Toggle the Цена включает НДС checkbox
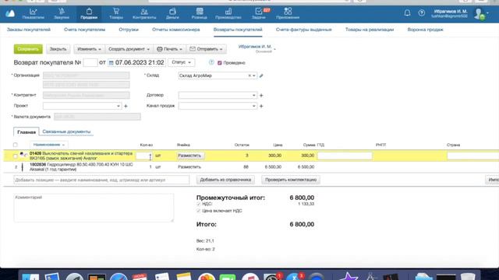 point(199,211)
